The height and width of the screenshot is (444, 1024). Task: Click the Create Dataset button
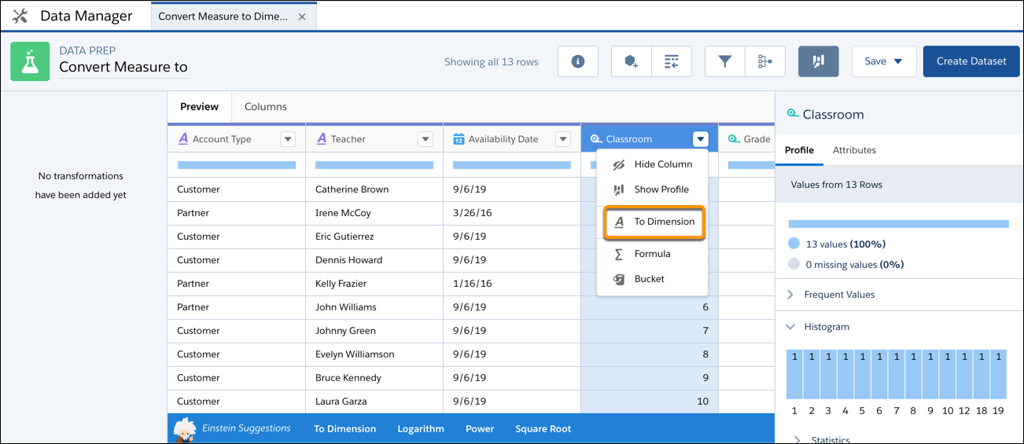click(971, 61)
